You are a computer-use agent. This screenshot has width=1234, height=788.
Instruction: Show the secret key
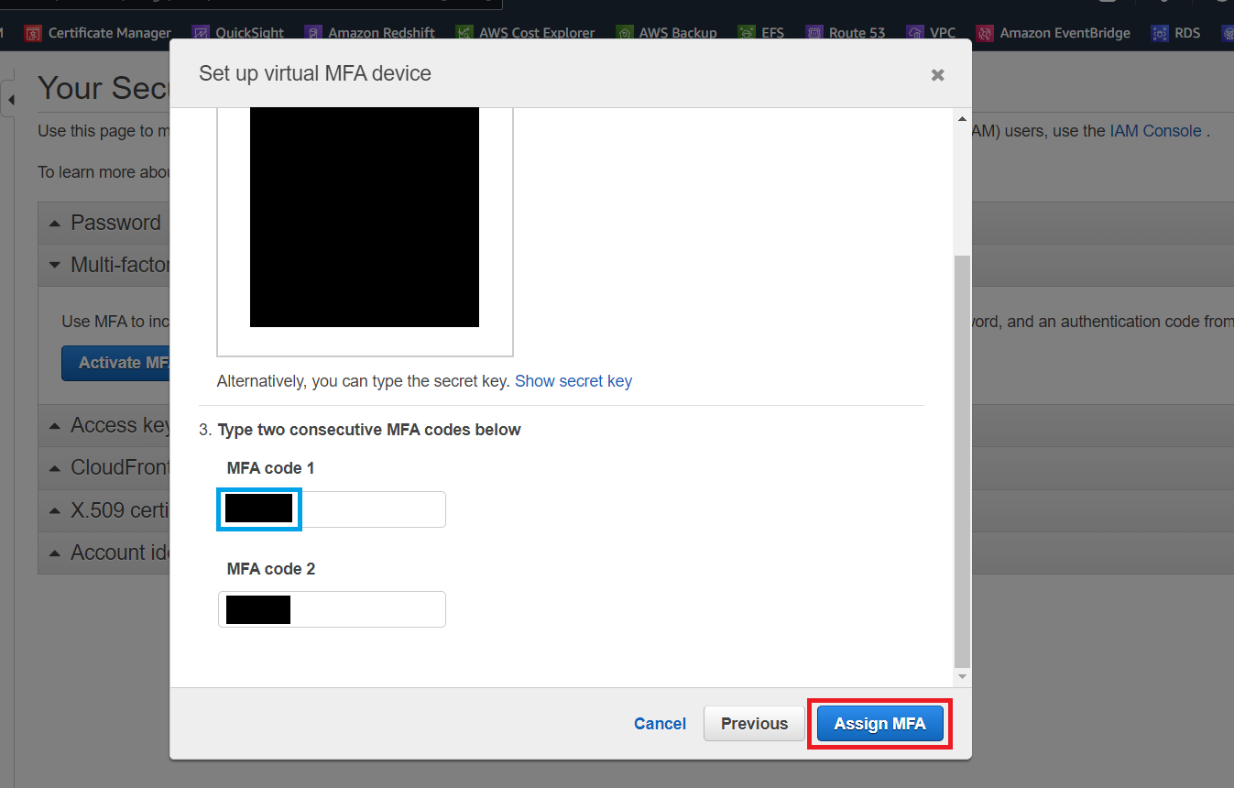[573, 380]
